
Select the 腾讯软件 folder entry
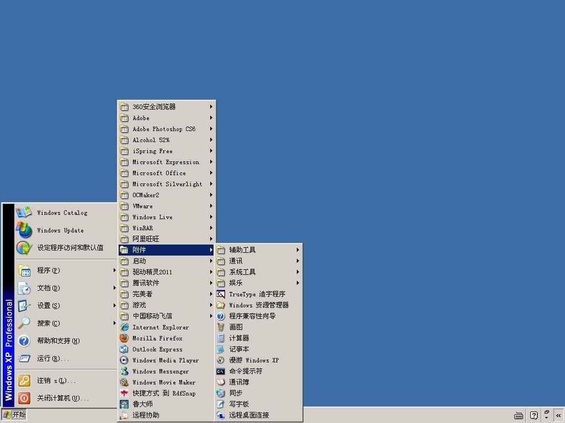coord(167,283)
